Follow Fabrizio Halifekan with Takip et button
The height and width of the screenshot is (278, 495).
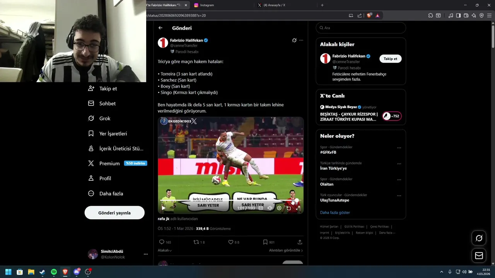click(x=390, y=59)
